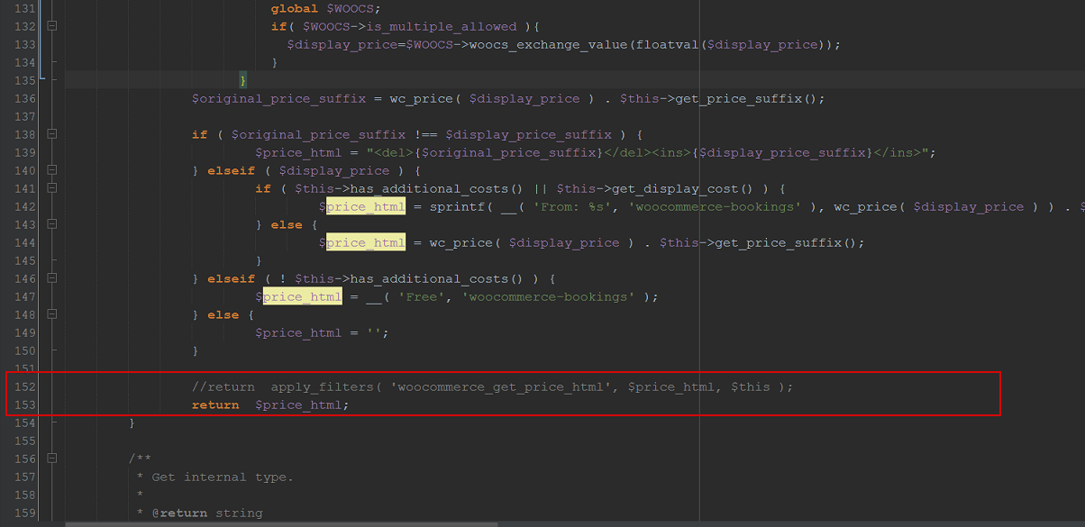Click highlighted 'price_html' on line 144
The height and width of the screenshot is (527, 1085).
coord(365,242)
